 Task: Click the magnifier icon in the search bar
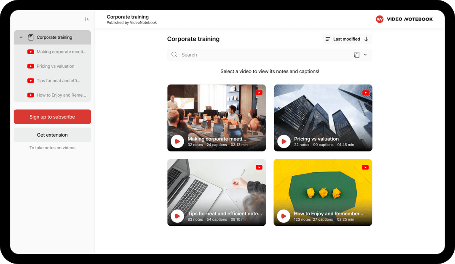tap(174, 55)
